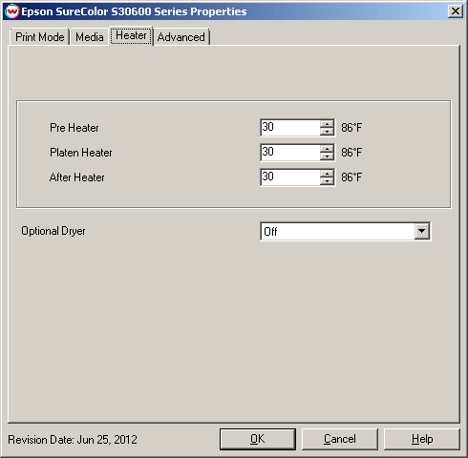Click the 86°F reading beside Pre Heater
468x458 pixels.
[351, 128]
